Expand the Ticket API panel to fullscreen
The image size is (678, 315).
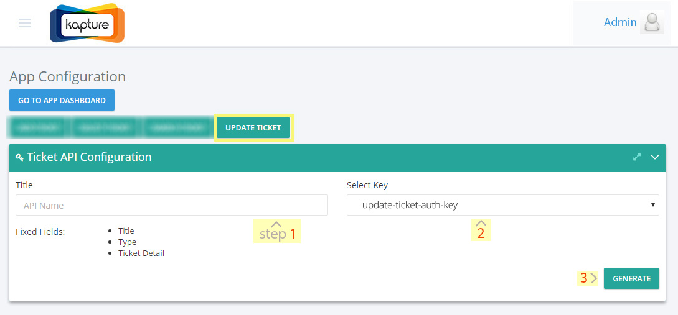[636, 157]
